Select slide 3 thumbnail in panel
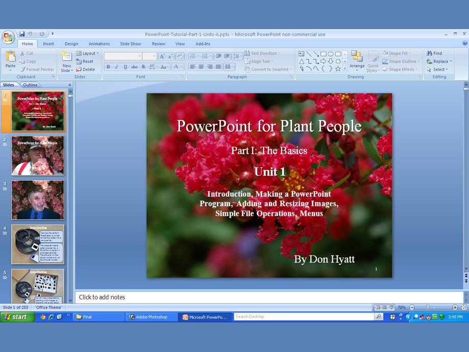Screen dimensions: 469x352 pyautogui.click(x=38, y=199)
